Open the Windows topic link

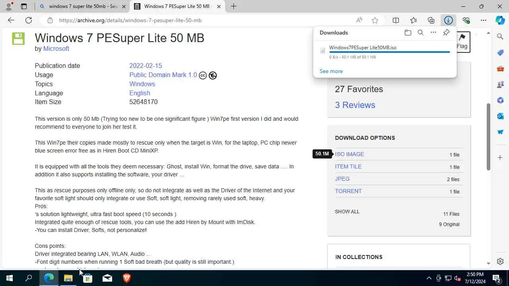point(142,84)
